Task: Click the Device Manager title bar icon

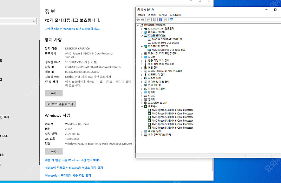Action: (138, 10)
